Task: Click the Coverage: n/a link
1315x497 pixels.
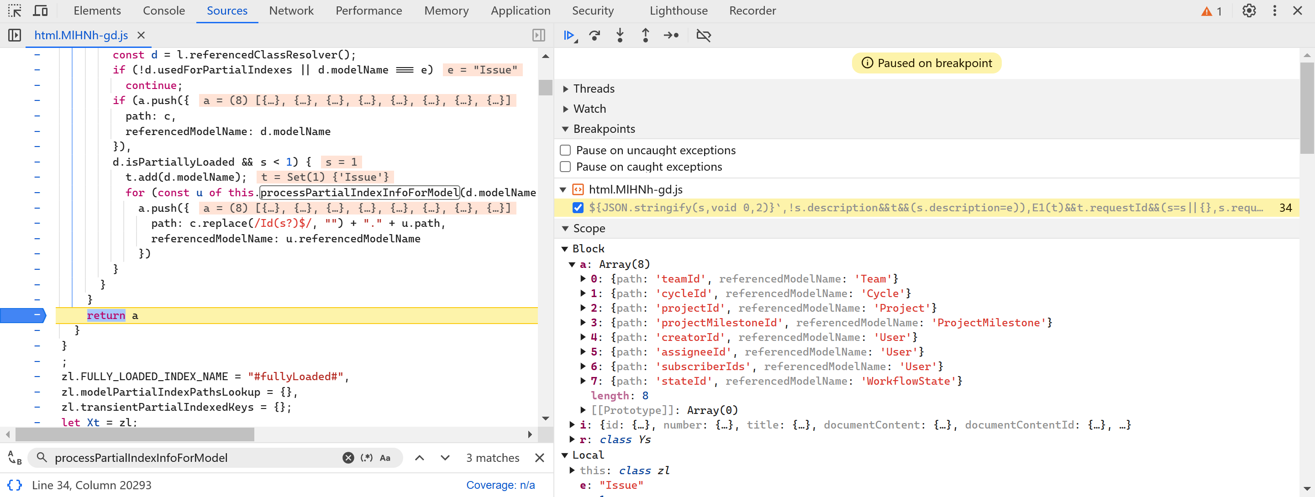Action: [x=500, y=485]
